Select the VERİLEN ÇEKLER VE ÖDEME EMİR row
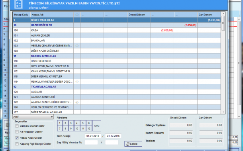 click(x=117, y=46)
